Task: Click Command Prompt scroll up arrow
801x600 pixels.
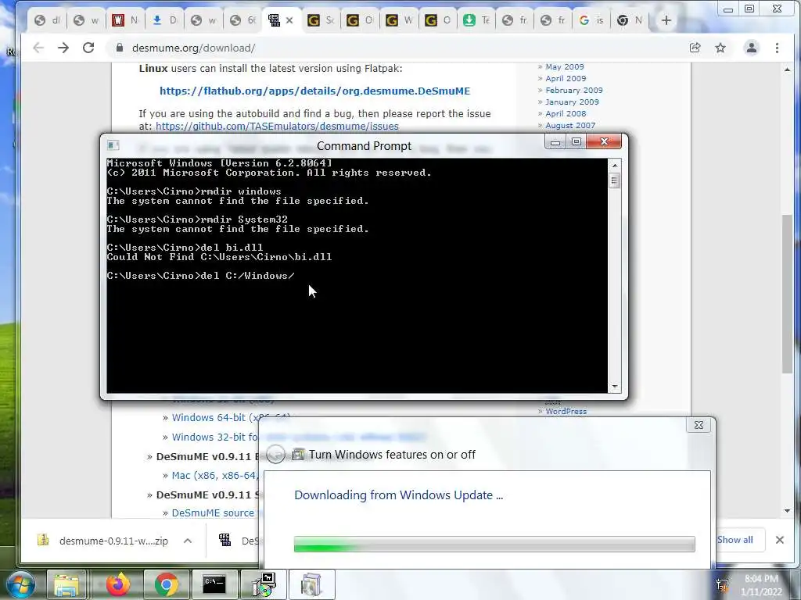Action: [x=615, y=166]
